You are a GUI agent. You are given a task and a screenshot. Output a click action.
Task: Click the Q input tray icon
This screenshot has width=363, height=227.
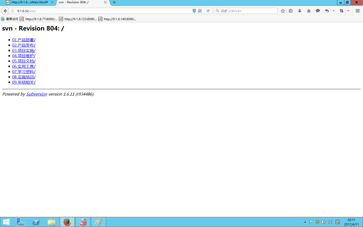coord(338,222)
